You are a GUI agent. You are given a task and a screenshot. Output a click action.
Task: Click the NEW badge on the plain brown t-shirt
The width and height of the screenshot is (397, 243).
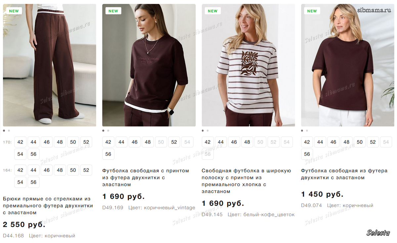[x=312, y=11]
